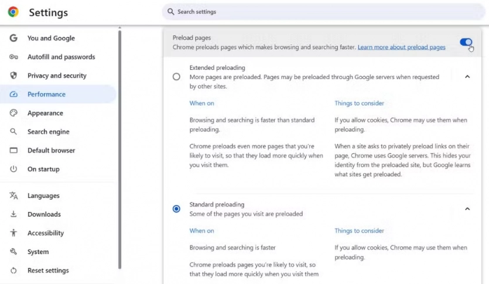489x284 pixels.
Task: Click the sidebar vertical scrollbar
Action: (x=119, y=149)
